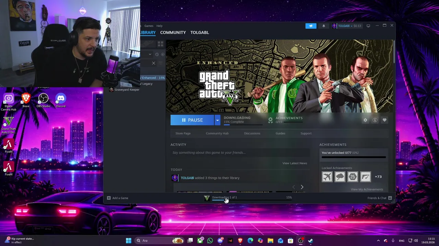
Task: Click View Latest News link
Action: [x=295, y=163]
